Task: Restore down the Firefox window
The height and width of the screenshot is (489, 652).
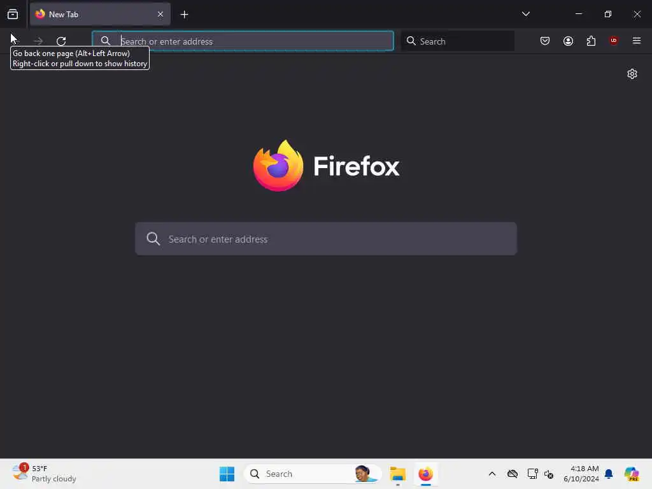Action: point(608,14)
